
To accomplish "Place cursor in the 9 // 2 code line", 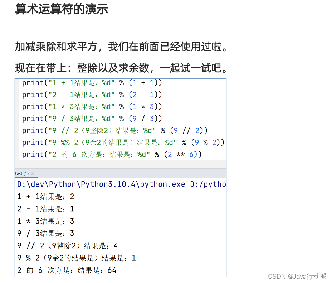I will [x=114, y=130].
